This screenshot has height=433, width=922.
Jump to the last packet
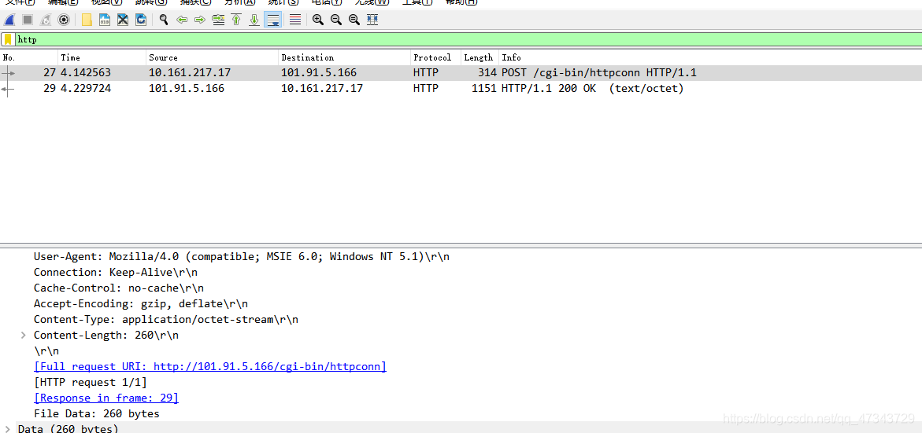point(254,20)
